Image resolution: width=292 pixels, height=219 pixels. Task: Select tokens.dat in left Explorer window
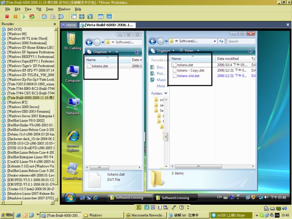click(x=97, y=66)
